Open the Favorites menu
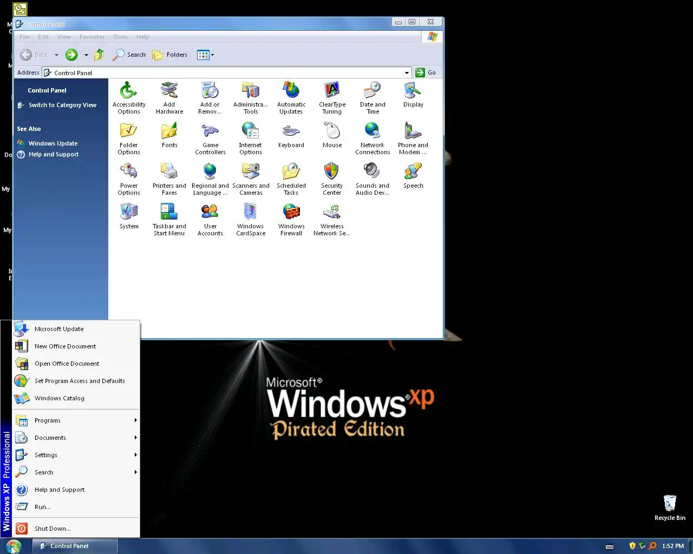This screenshot has width=693, height=554. [x=91, y=37]
